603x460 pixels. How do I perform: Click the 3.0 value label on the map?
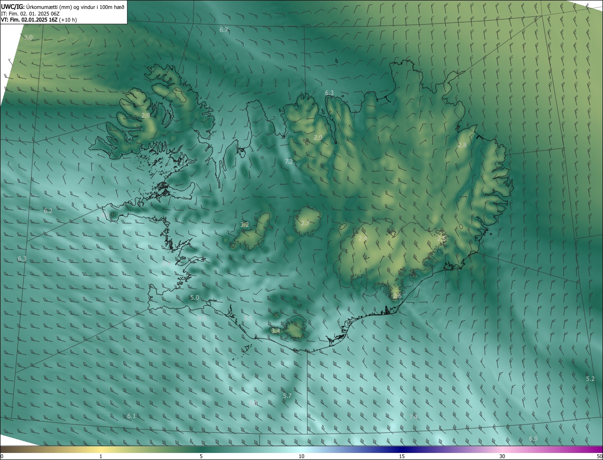[x=28, y=37]
